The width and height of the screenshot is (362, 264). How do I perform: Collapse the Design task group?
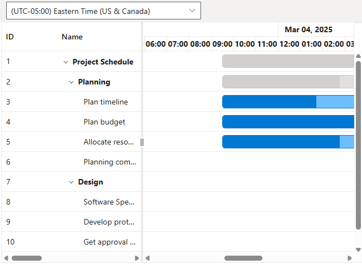click(x=71, y=182)
